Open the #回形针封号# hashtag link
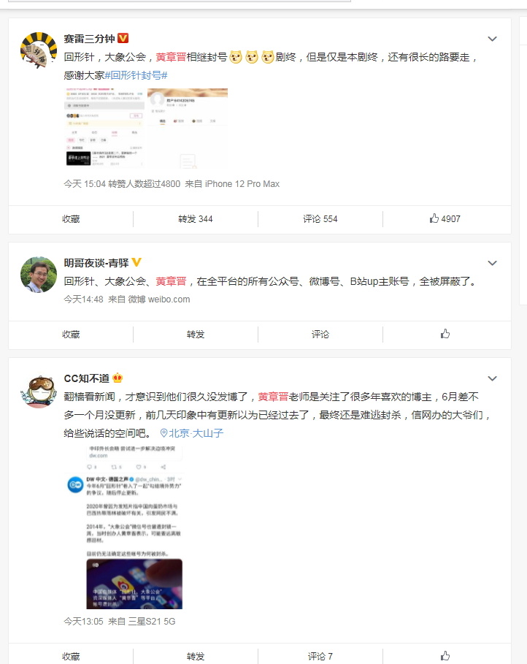 136,75
